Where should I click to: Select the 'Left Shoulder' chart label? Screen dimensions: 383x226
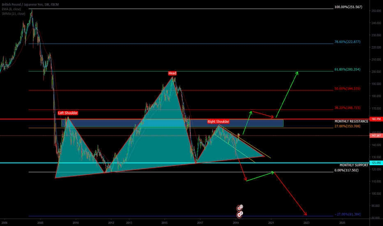(x=68, y=113)
